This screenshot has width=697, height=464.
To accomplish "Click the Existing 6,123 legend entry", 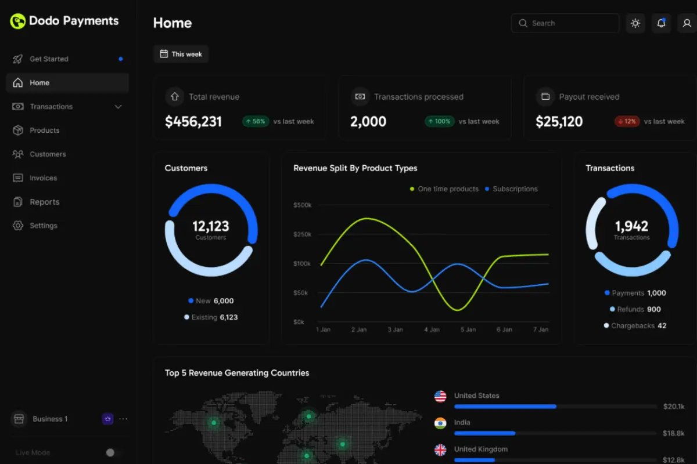I will point(211,317).
